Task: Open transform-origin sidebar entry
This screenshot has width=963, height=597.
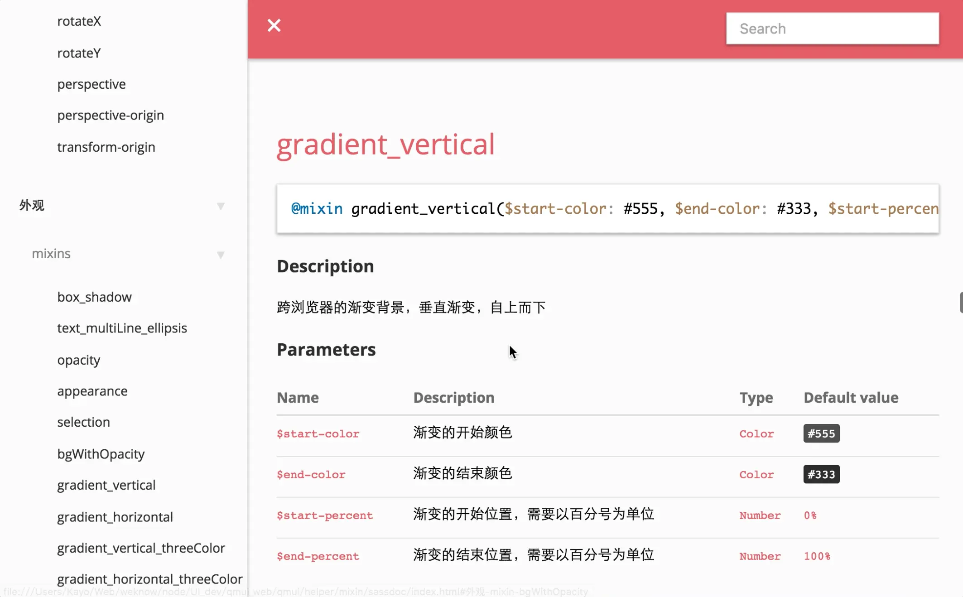Action: click(x=106, y=147)
